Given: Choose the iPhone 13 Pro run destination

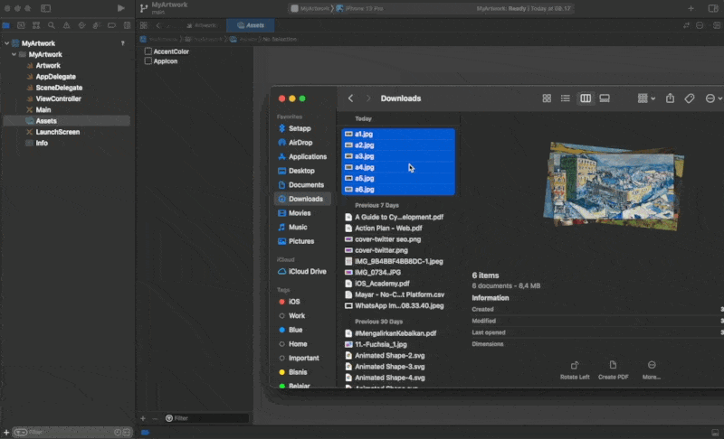Looking at the screenshot, I should click(360, 8).
